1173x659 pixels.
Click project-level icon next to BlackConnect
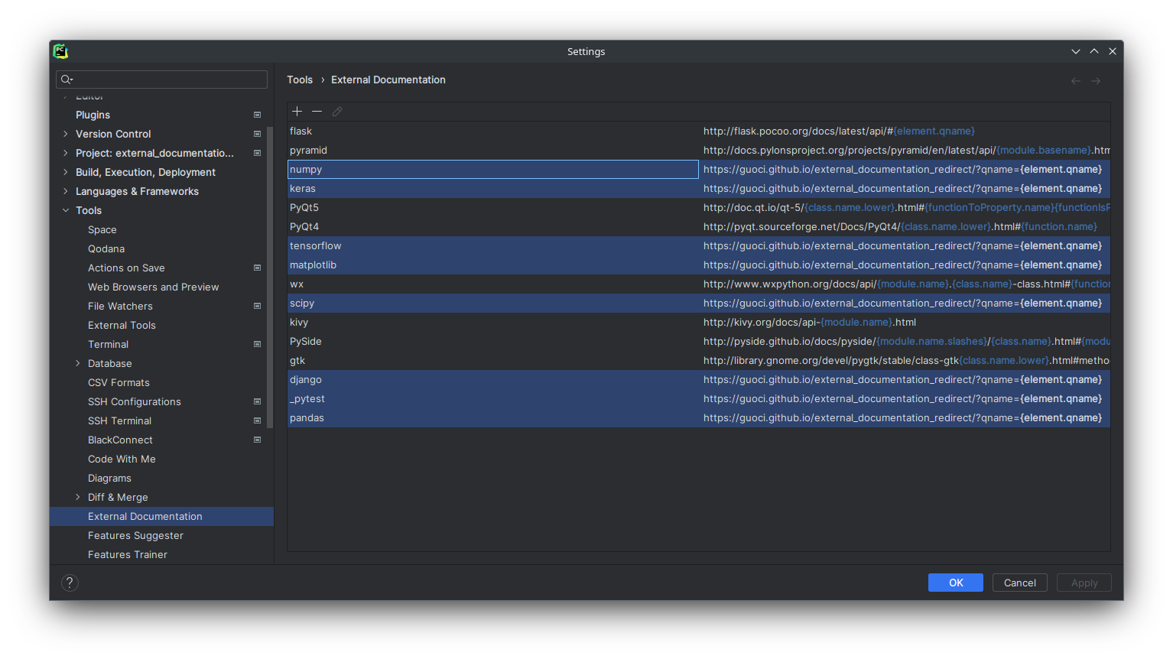[257, 440]
